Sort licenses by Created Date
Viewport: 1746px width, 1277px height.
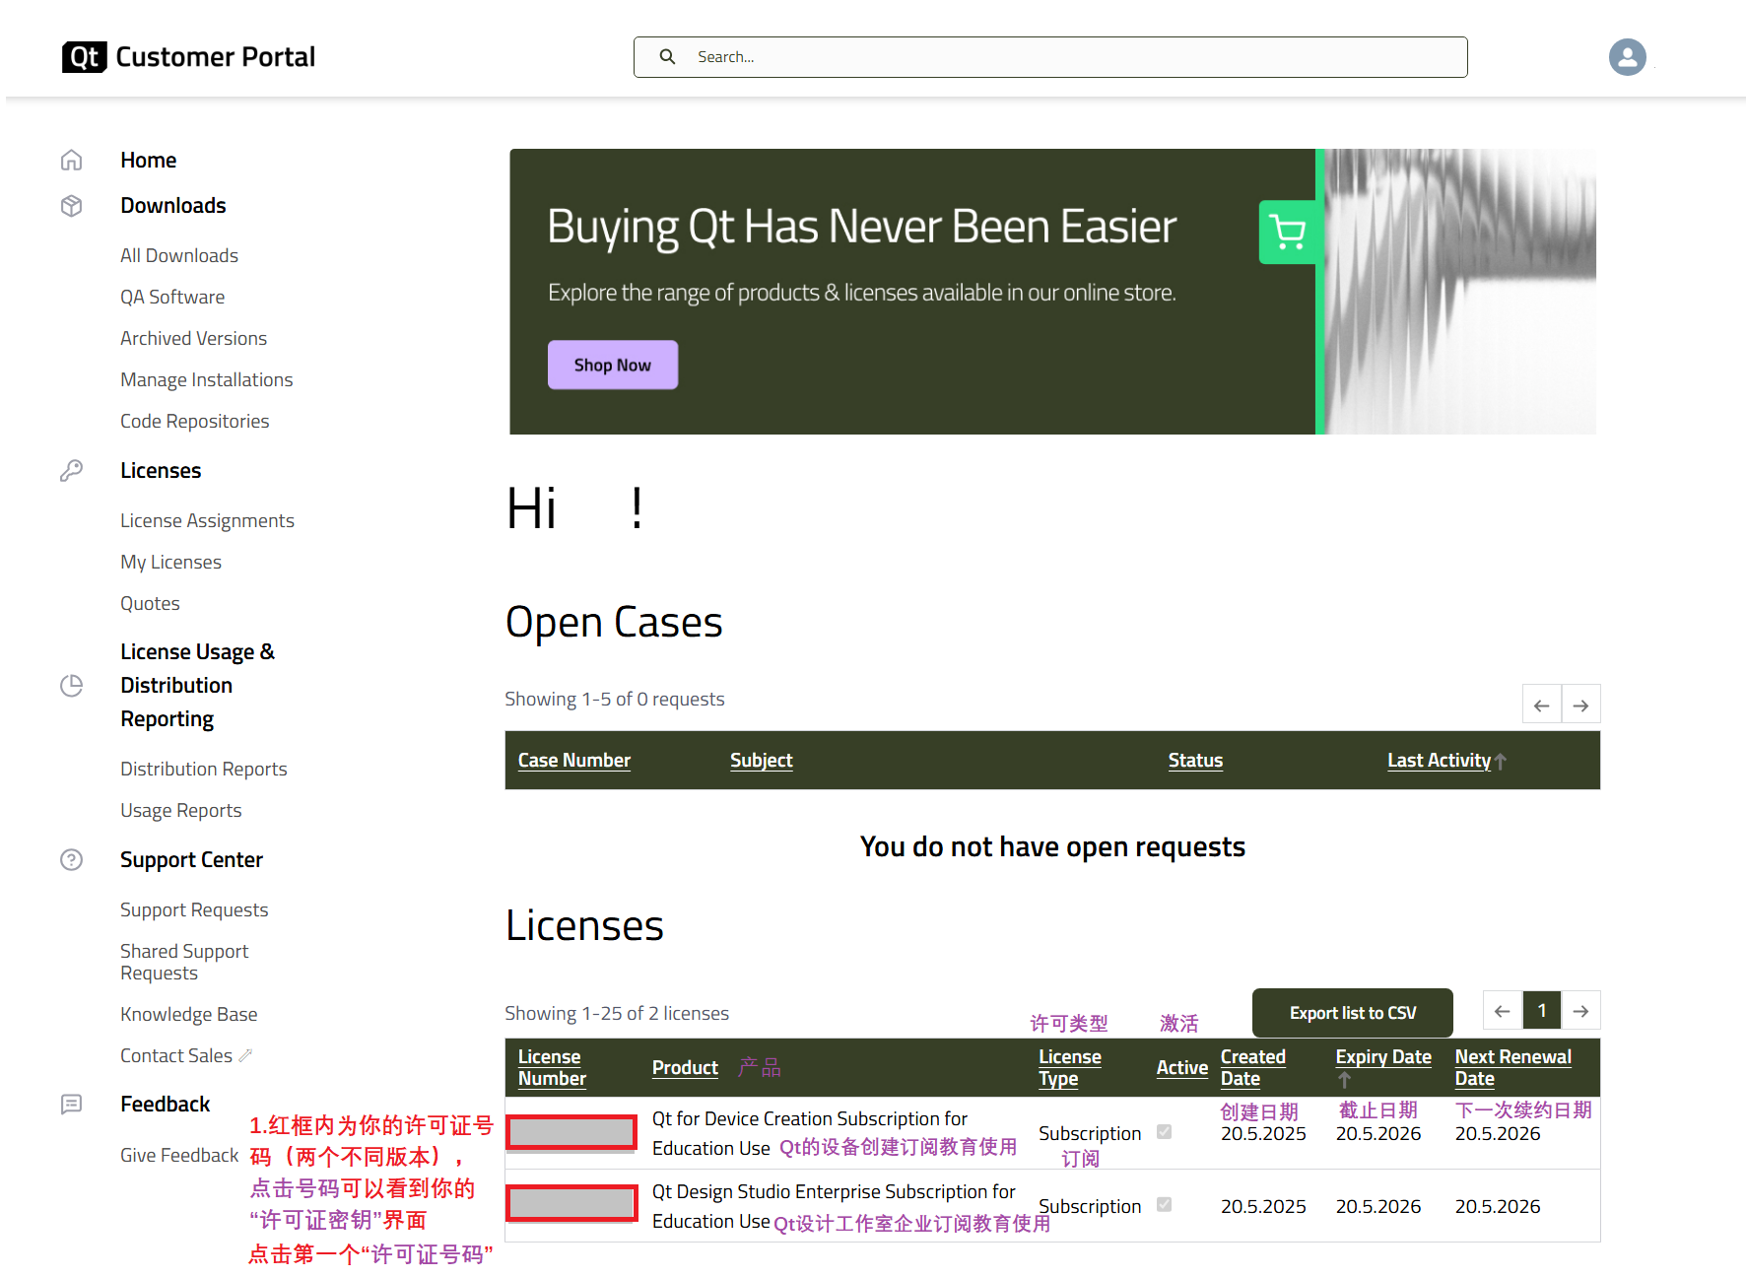pyautogui.click(x=1252, y=1067)
